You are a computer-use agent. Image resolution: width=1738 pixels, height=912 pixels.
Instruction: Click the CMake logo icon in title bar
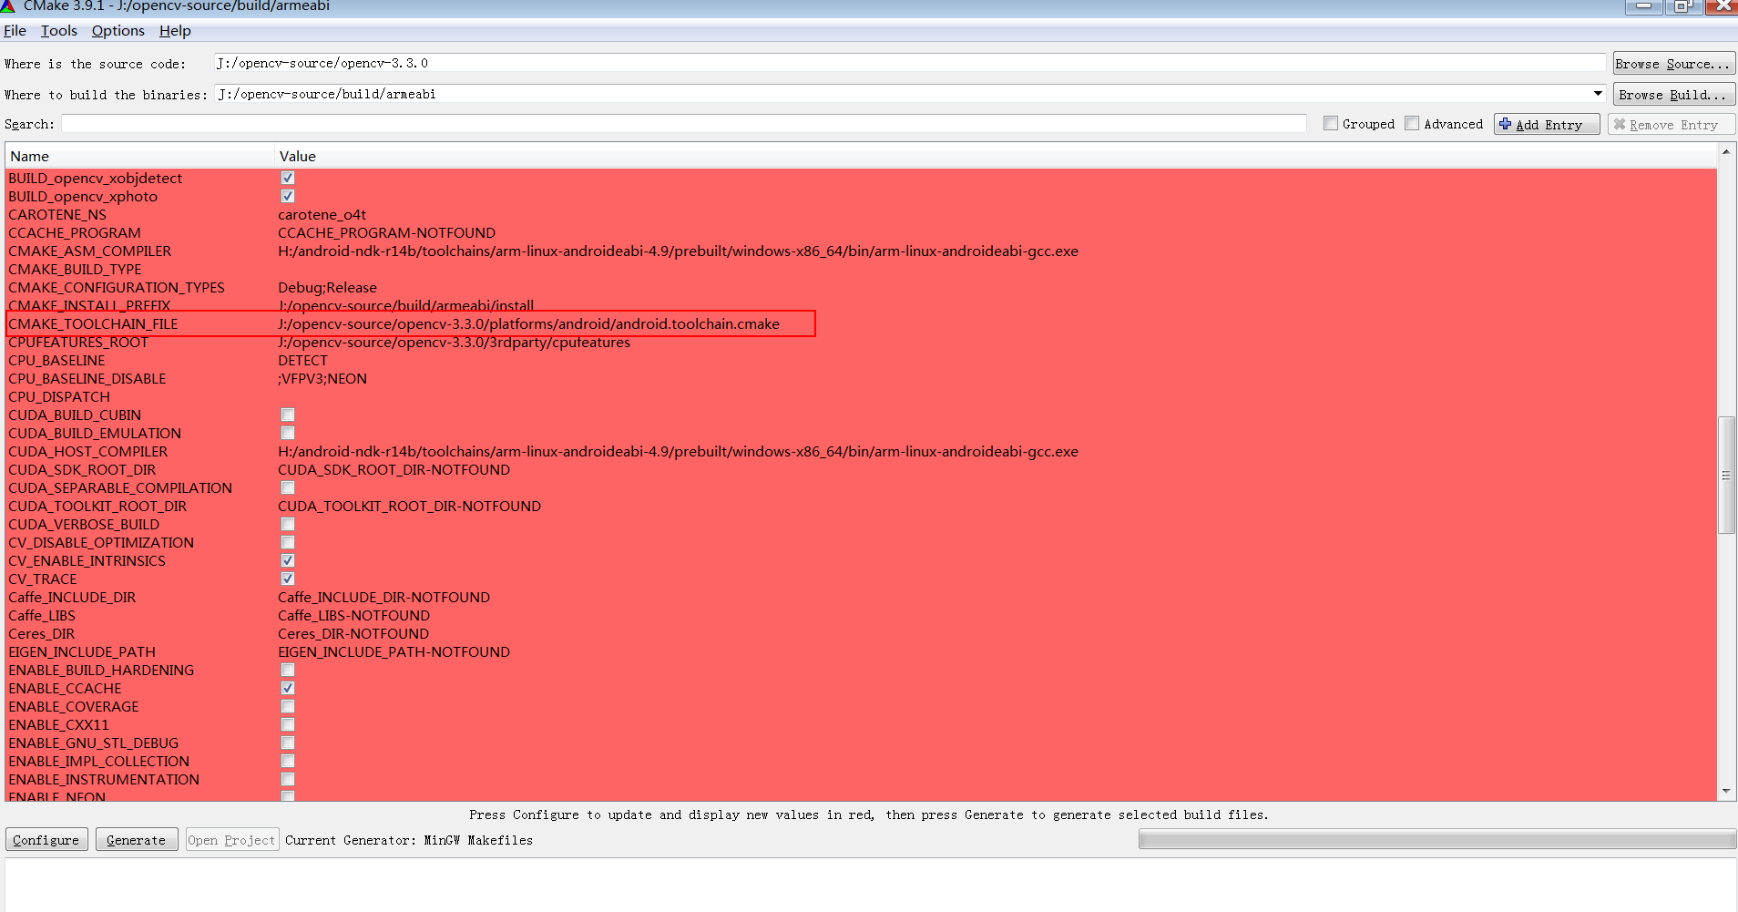tap(7, 5)
